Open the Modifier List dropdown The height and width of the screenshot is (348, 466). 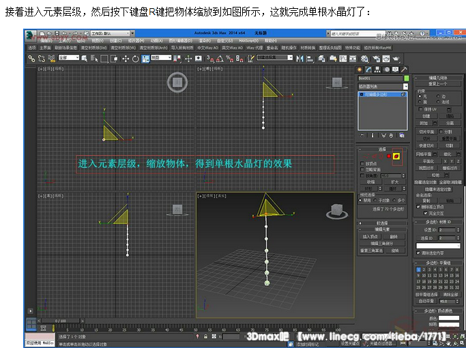(x=383, y=87)
